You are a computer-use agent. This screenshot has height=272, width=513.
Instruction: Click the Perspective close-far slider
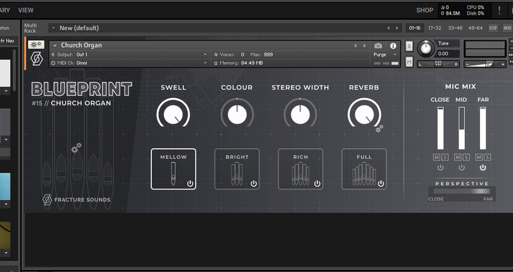click(x=462, y=191)
